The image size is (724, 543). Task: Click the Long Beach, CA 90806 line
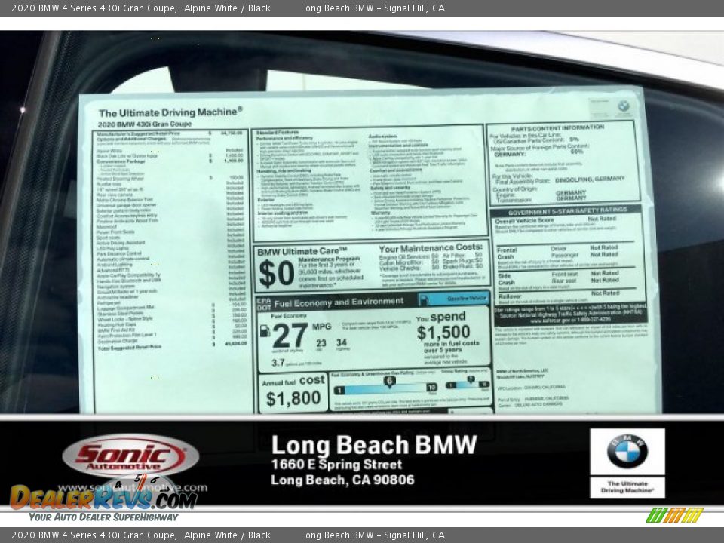click(x=342, y=480)
